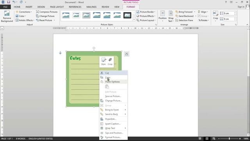Open the Corrections menu
250x141 pixels.
pyautogui.click(x=23, y=12)
